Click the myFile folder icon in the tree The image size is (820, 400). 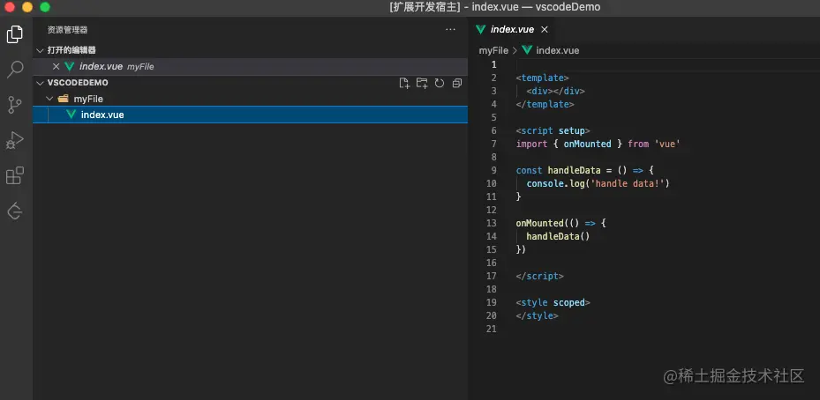pyautogui.click(x=64, y=99)
